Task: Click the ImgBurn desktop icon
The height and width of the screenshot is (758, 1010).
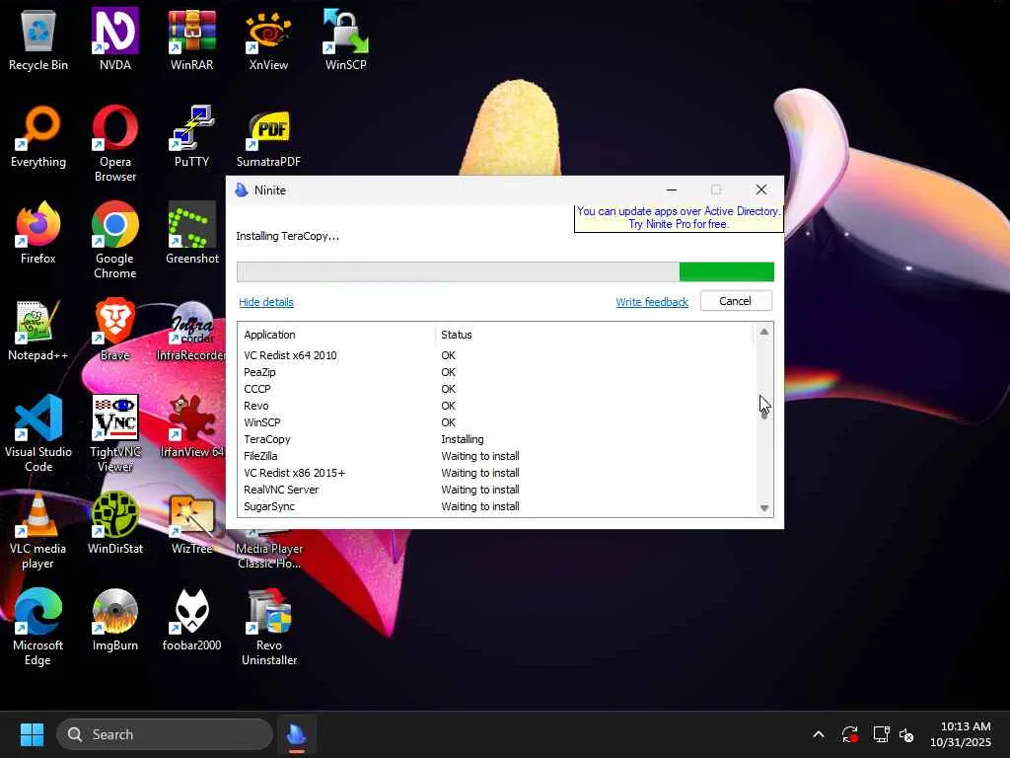Action: pyautogui.click(x=114, y=620)
